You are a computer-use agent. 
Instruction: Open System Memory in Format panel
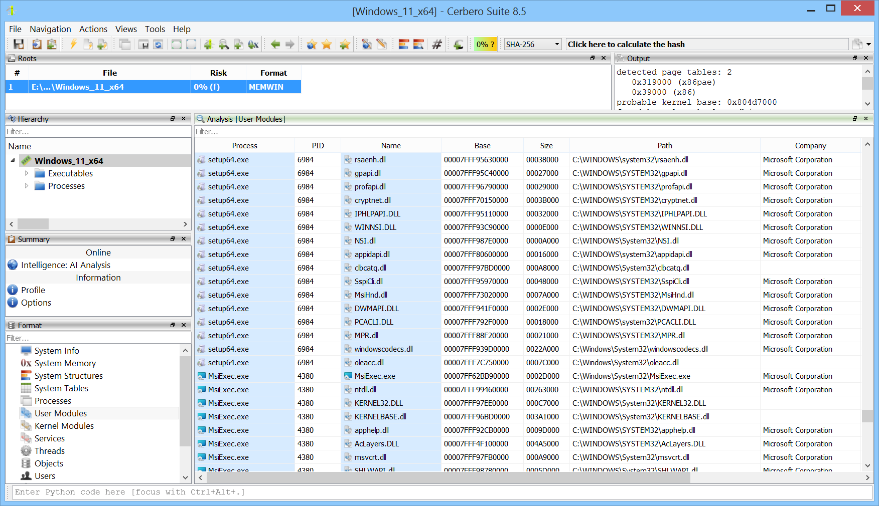pos(65,363)
